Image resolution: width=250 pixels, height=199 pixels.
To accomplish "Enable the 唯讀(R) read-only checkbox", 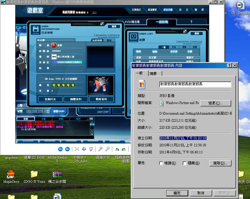I will [161, 163].
